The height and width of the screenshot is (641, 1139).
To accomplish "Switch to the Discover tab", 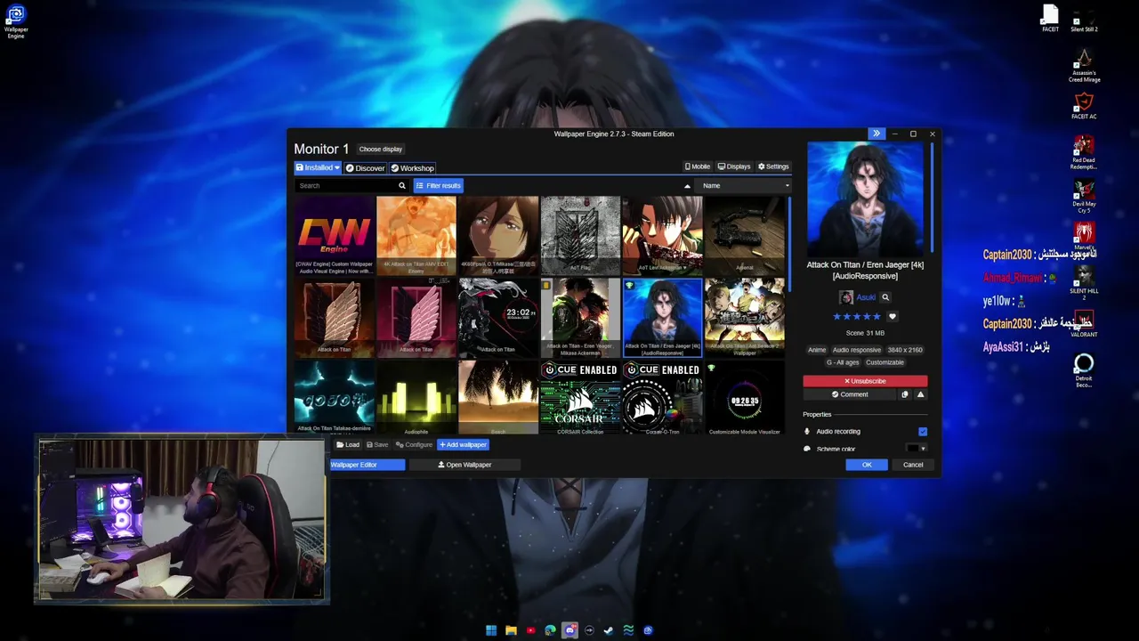I will pyautogui.click(x=366, y=167).
